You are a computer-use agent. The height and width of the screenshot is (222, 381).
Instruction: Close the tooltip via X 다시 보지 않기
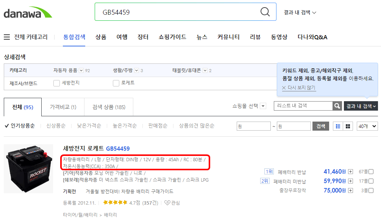pos(299,88)
